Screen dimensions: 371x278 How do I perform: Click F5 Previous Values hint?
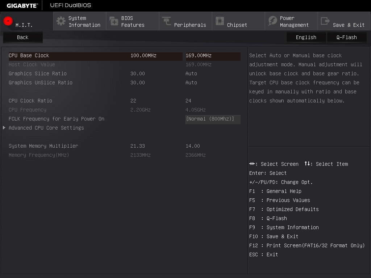point(280,200)
